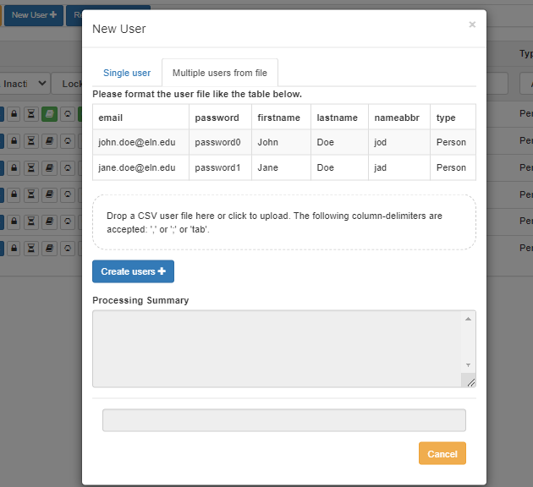Open the Lock filter dropdown in the background
The width and height of the screenshot is (533, 487).
(x=68, y=84)
